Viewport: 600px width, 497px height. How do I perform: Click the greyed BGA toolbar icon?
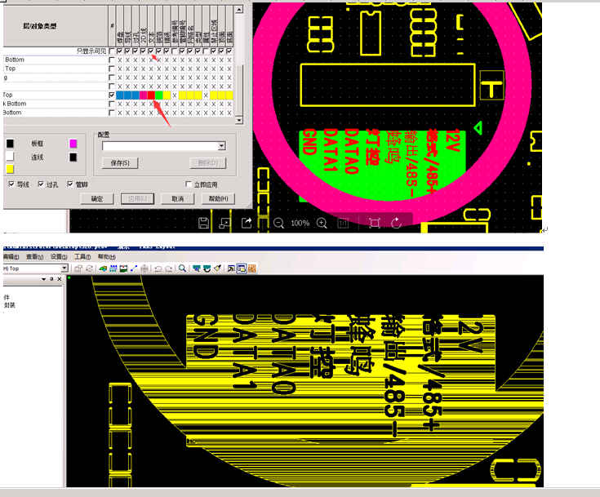[x=144, y=268]
